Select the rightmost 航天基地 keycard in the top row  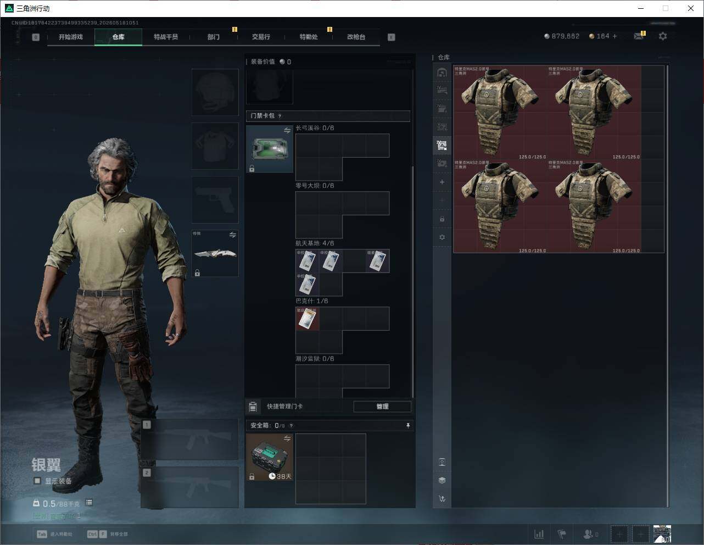[378, 261]
